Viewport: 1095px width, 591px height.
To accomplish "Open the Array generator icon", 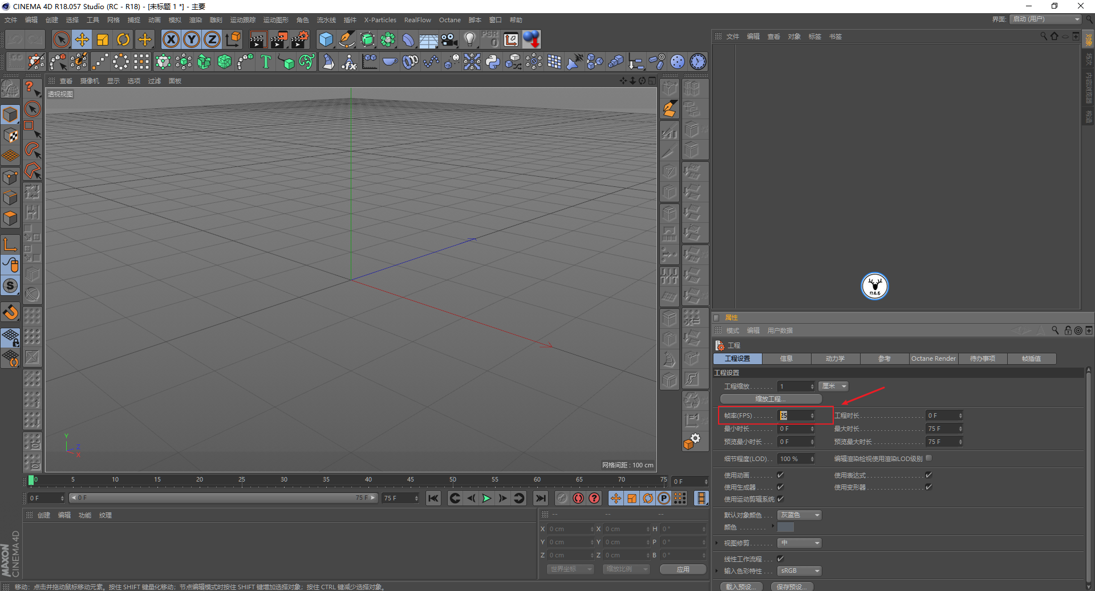I will coord(388,39).
